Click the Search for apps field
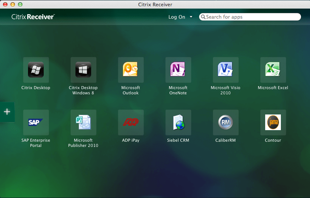This screenshot has height=198, width=310. tap(252, 17)
